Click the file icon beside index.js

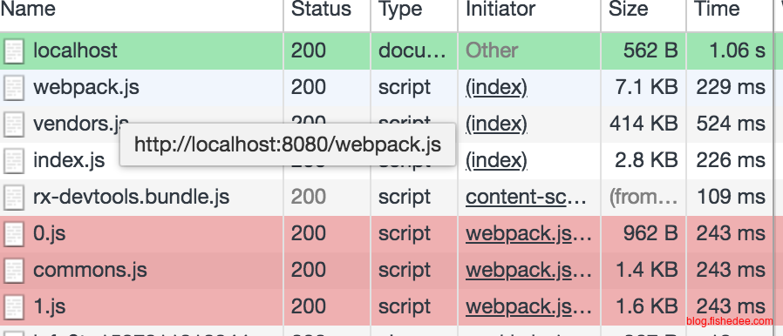point(13,161)
